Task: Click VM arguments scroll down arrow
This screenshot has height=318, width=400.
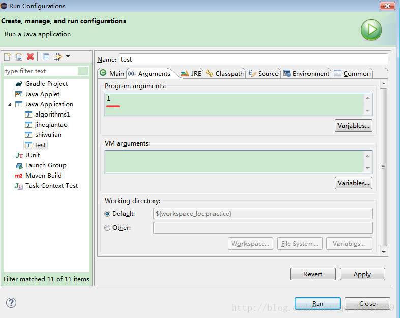Action: pos(367,168)
